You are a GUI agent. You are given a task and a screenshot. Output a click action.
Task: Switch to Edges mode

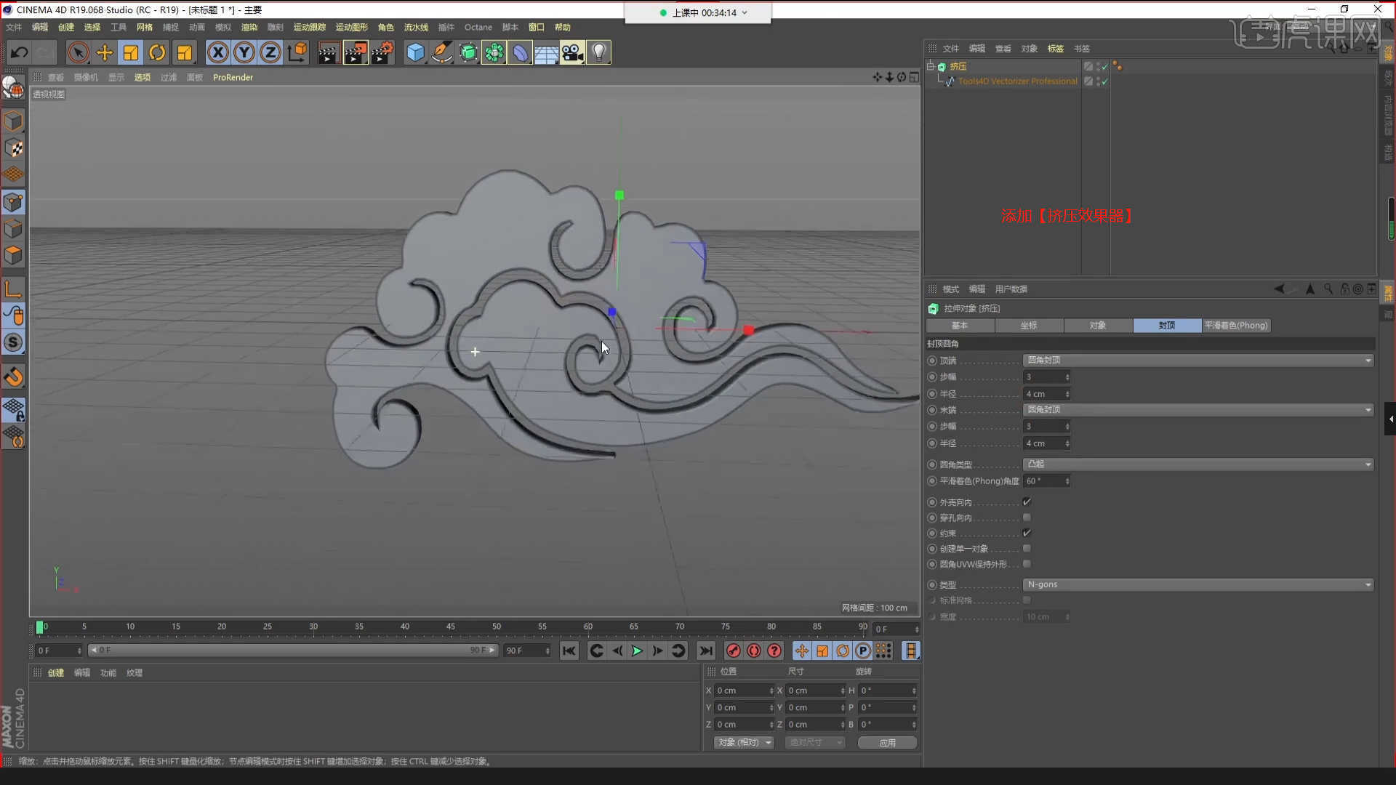point(13,229)
